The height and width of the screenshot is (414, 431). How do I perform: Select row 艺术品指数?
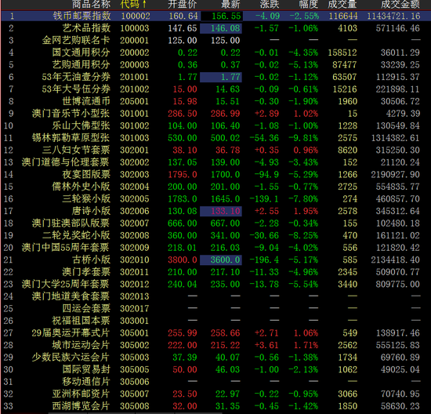pyautogui.click(x=215, y=28)
